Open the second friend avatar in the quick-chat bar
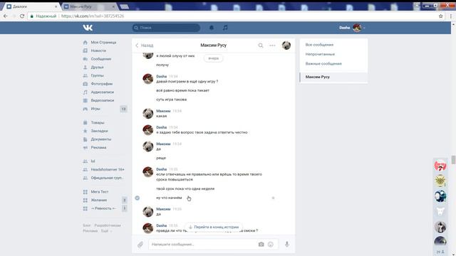456x256 pixels. (x=440, y=181)
